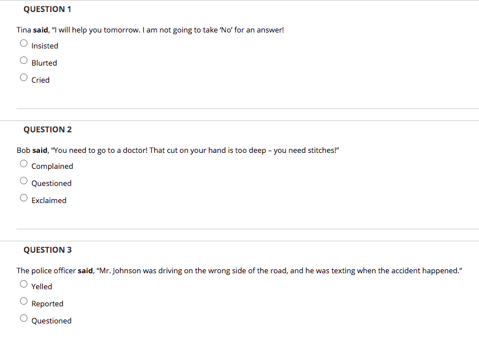Select the Complained radio button
Viewport: 479px width, 340px height.
tap(23, 164)
